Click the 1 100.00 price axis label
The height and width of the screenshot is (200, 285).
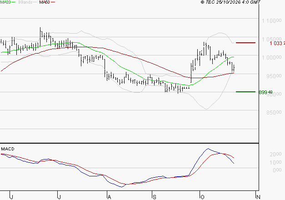pos(271,21)
